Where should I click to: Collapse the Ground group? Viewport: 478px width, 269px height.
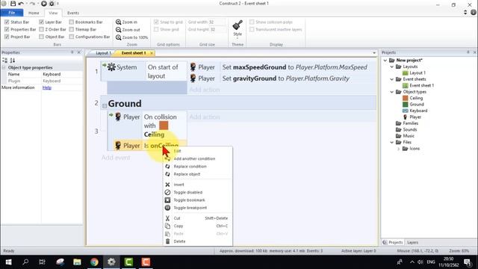tap(105, 106)
